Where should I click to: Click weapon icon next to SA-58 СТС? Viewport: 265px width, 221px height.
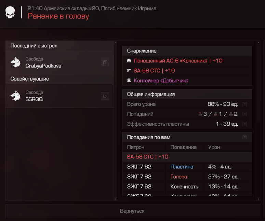(129, 71)
